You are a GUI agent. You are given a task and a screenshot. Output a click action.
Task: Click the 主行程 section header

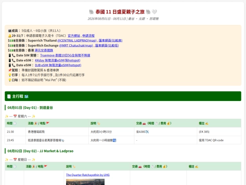click(x=123, y=96)
